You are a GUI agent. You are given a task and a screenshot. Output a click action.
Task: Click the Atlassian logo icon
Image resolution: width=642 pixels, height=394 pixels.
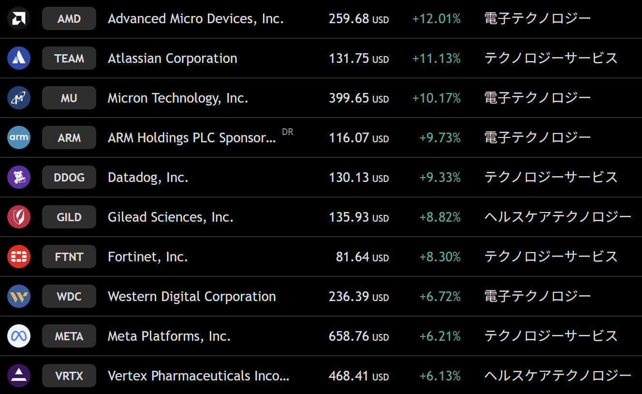pos(19,59)
